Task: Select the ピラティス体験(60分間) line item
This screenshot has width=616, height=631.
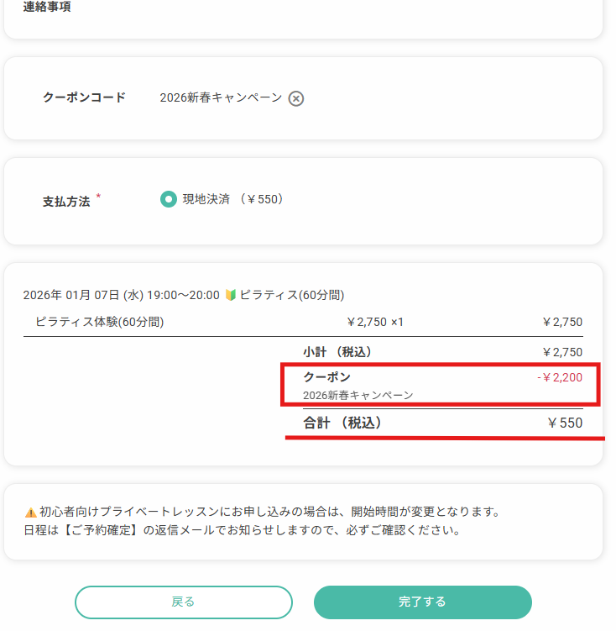Action: click(x=99, y=322)
